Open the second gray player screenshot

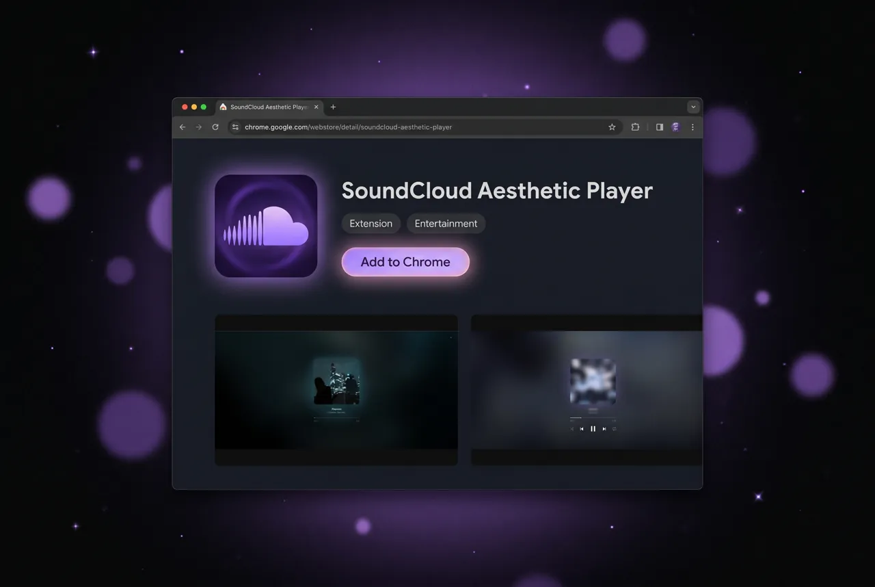click(x=587, y=390)
